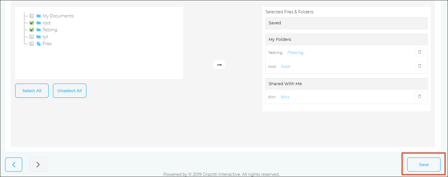
Task: Go to next step with right chevron
Action: coord(38,165)
